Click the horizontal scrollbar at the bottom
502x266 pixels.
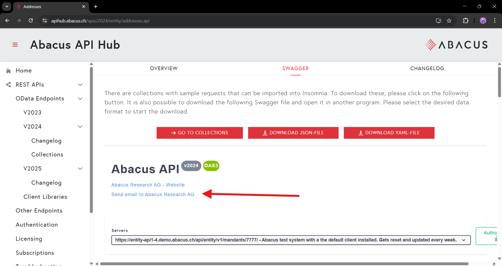284,264
